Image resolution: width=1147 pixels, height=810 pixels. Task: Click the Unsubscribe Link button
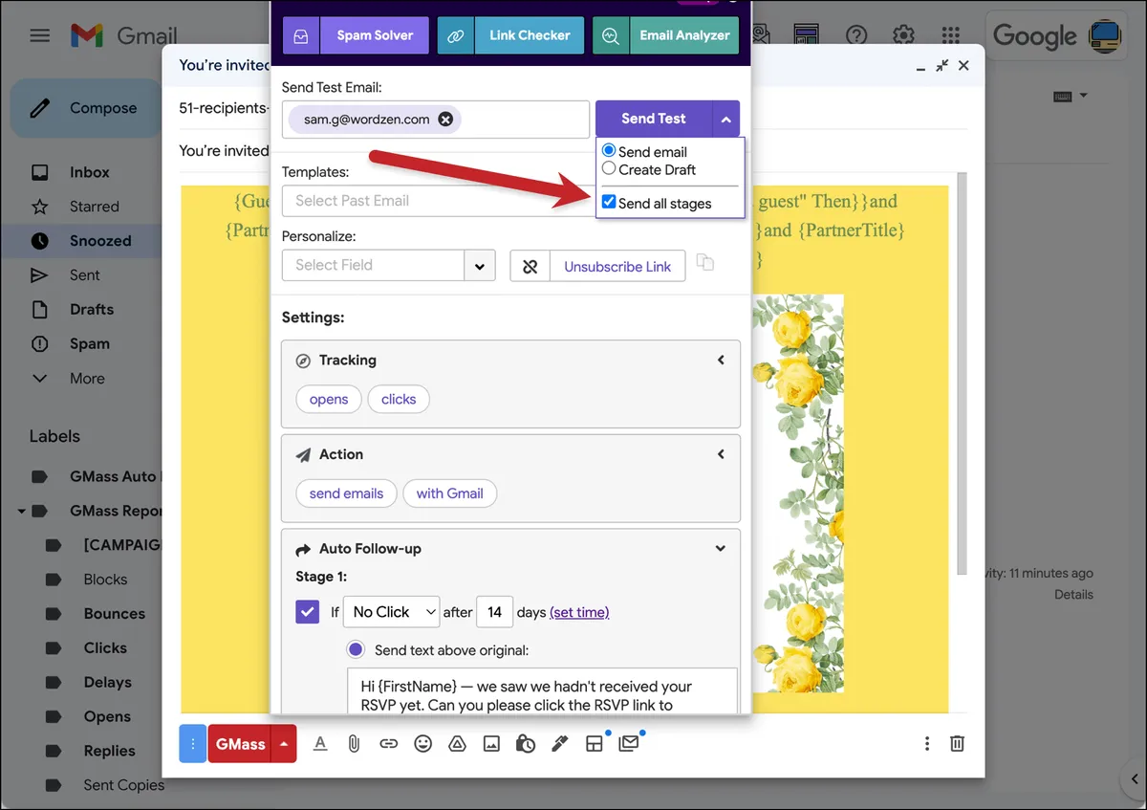tap(617, 267)
